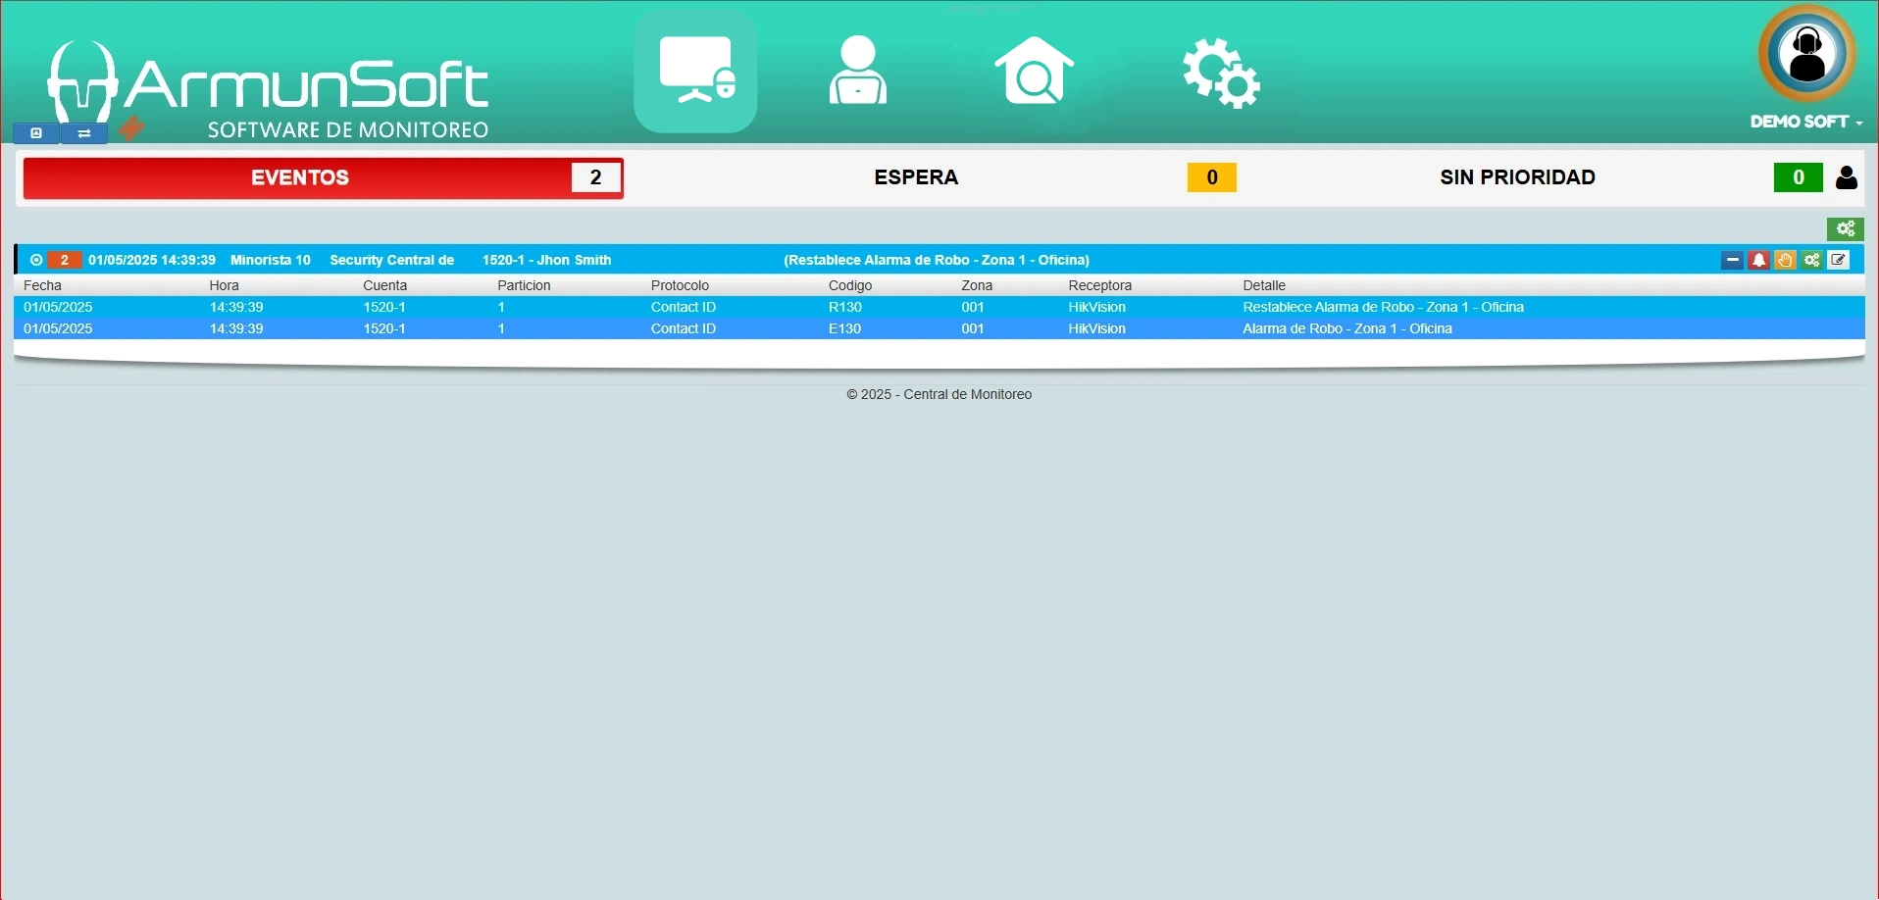Select the ESPERA tab
1879x900 pixels.
(x=916, y=177)
